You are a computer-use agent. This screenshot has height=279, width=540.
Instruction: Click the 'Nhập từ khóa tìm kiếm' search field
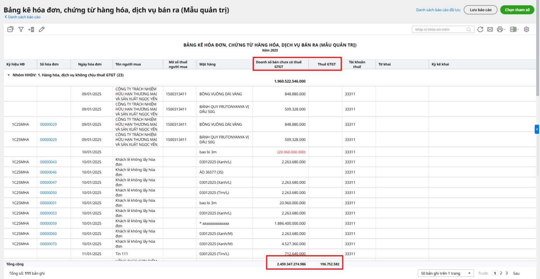[439, 30]
